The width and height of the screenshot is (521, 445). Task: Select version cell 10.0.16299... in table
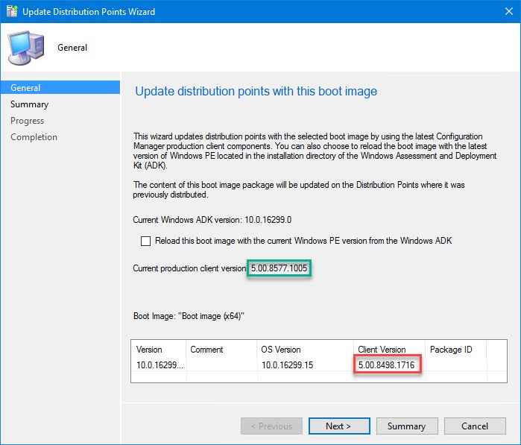coord(160,365)
